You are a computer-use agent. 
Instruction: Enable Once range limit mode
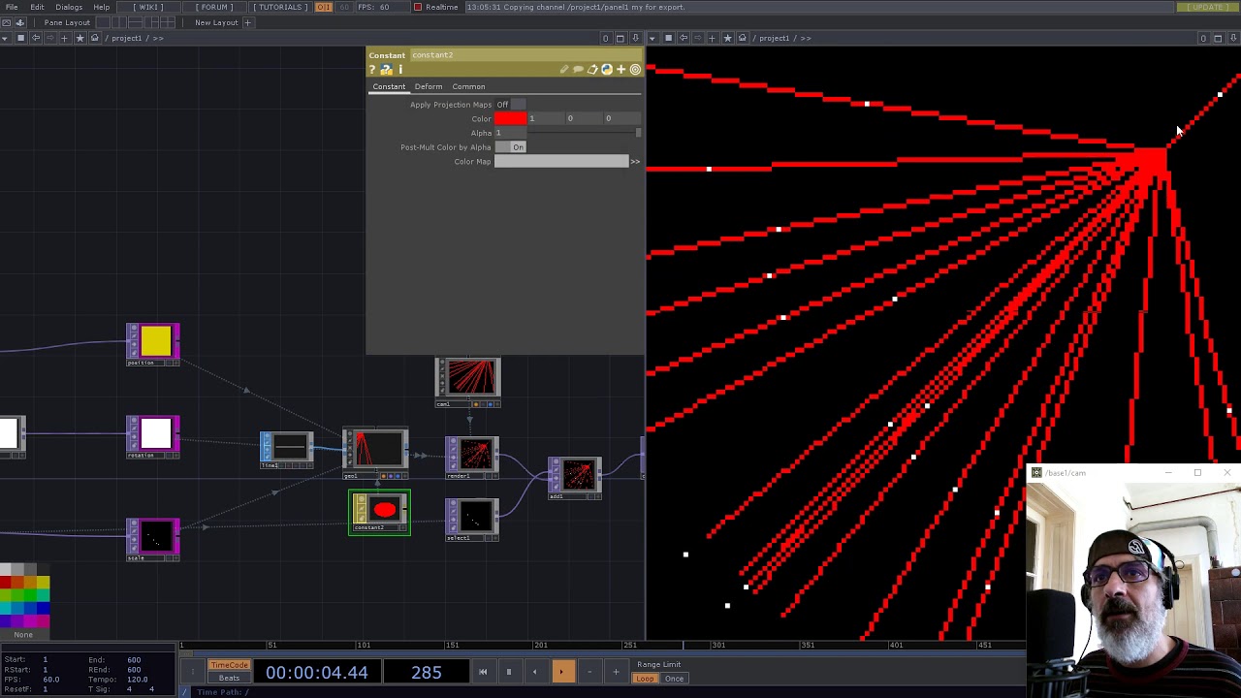(x=674, y=679)
